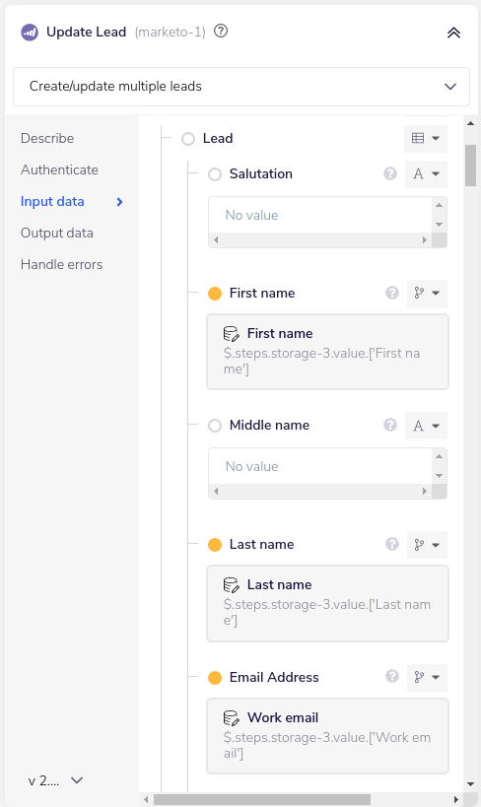
Task: Click the Marketo connector logo icon
Action: (x=30, y=33)
